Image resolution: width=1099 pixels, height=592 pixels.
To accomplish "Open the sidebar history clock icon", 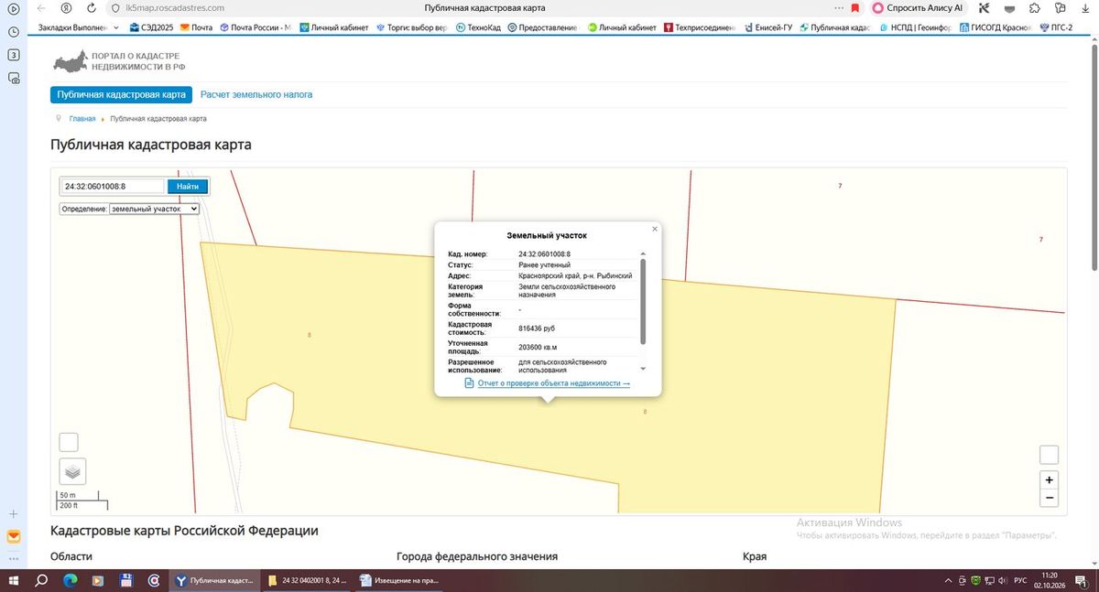I will 14,31.
